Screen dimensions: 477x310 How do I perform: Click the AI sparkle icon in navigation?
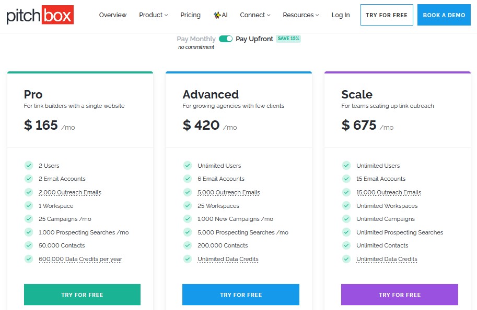click(x=217, y=15)
